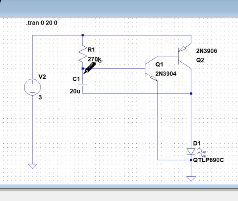
Task: Click the Q2 reference designator label
Action: point(200,61)
